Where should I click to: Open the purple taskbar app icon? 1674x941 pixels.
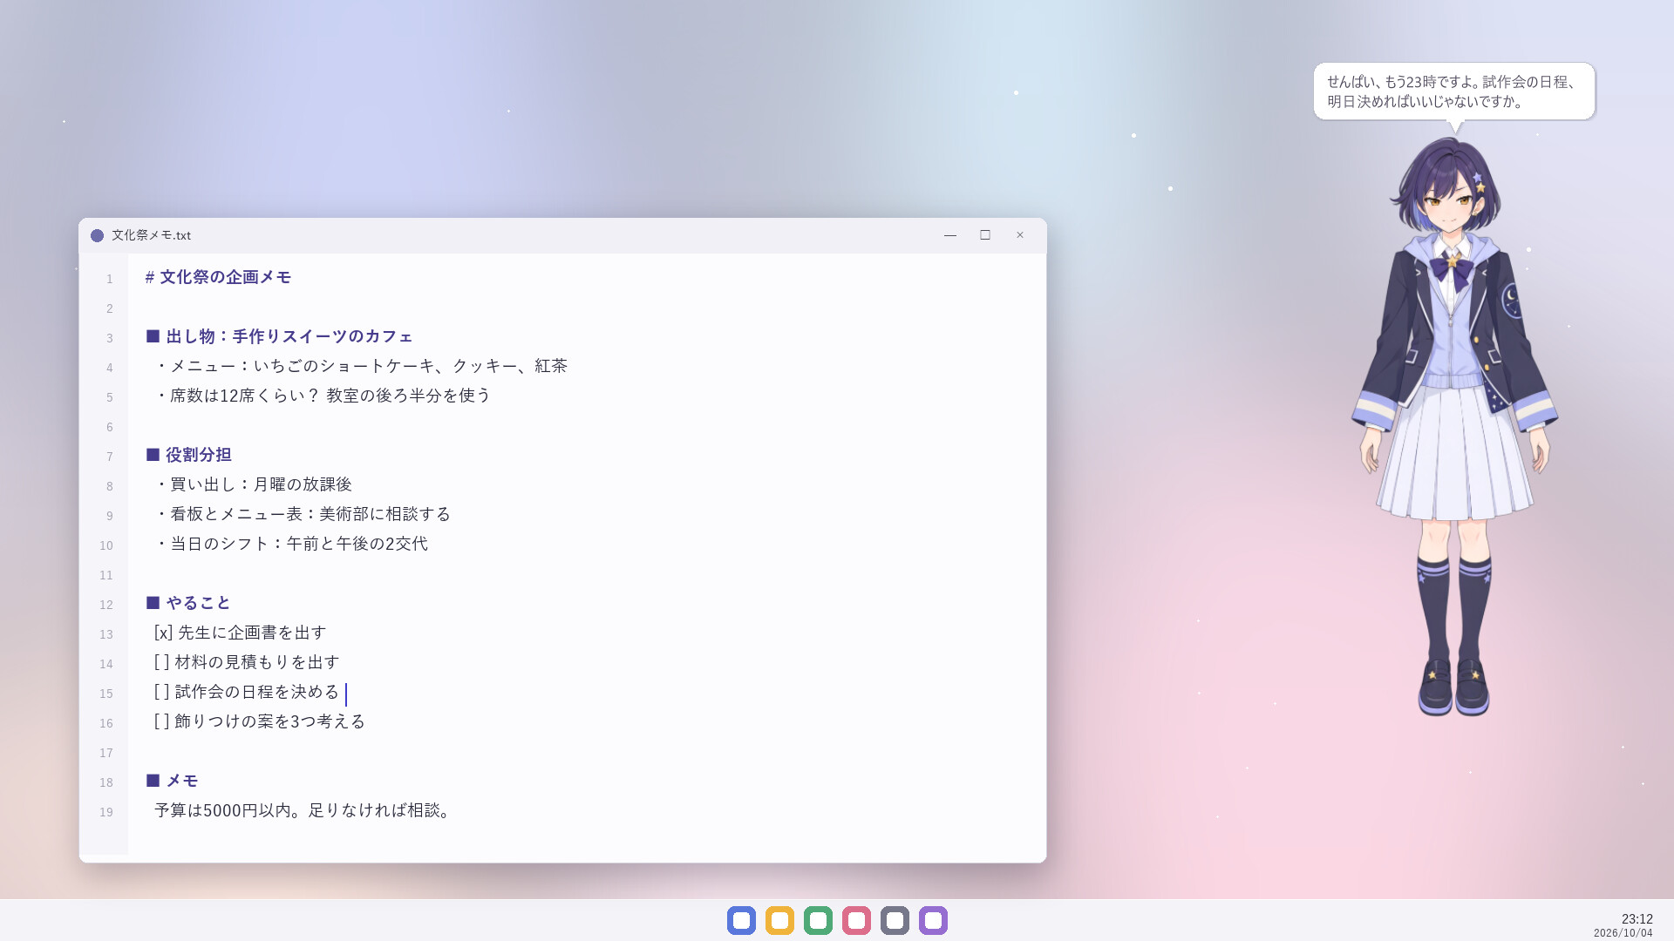coord(933,920)
